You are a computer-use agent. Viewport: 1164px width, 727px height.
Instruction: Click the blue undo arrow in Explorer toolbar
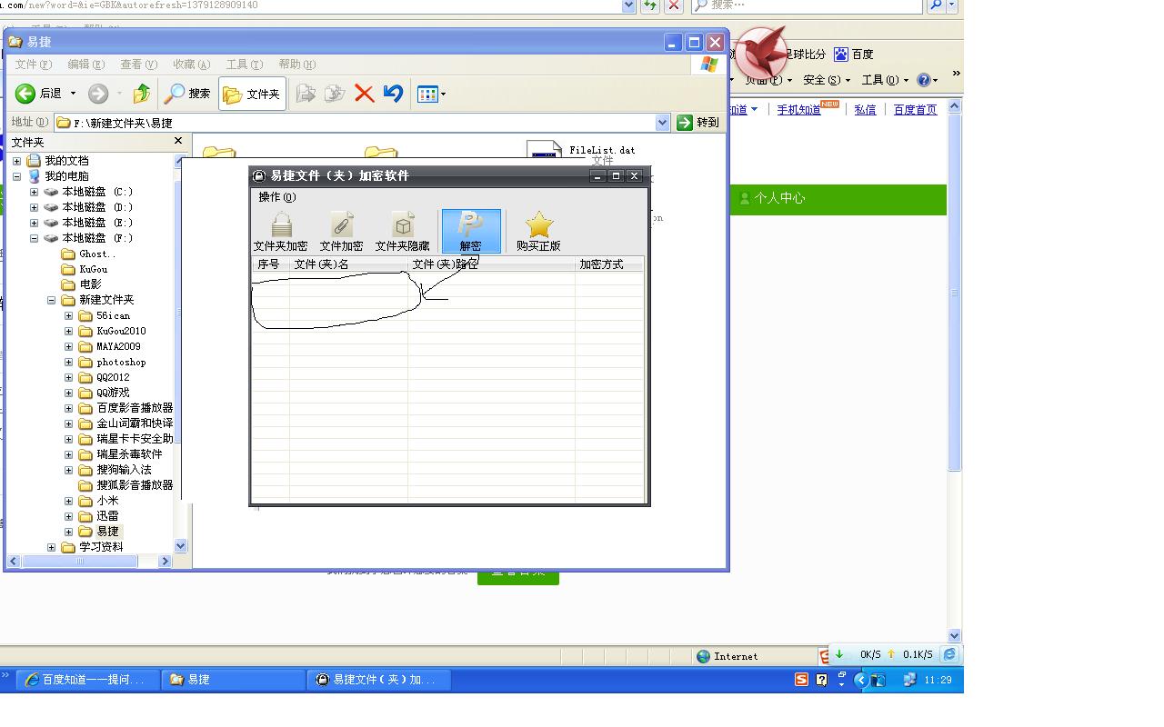coord(393,94)
